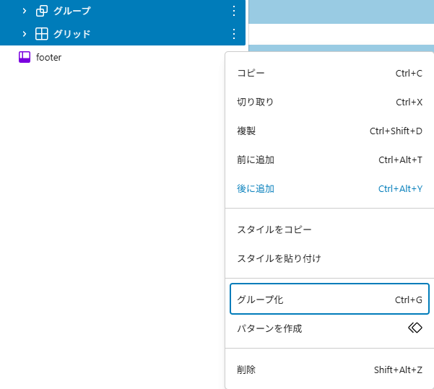Screen dimensions: 434x389
Task: Select the グループ row label
Action: (x=72, y=11)
